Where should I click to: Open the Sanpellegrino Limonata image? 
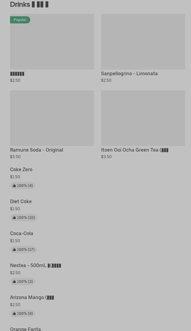coord(143,42)
